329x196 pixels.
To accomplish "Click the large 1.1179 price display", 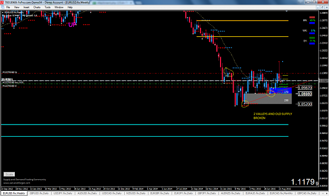I will click(x=304, y=182).
